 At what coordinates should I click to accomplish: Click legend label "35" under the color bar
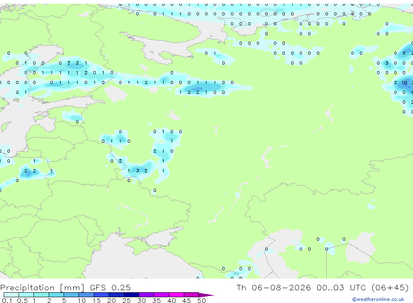[x=157, y=301]
